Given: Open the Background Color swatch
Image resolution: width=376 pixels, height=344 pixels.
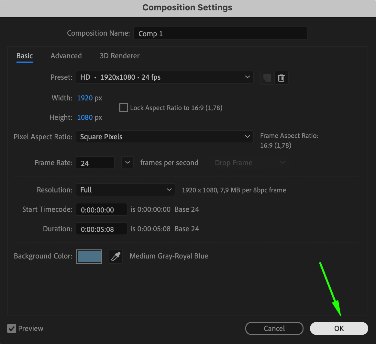Looking at the screenshot, I should [89, 257].
